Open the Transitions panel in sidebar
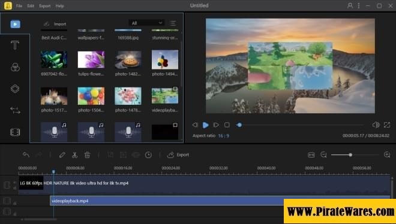 tap(15, 110)
